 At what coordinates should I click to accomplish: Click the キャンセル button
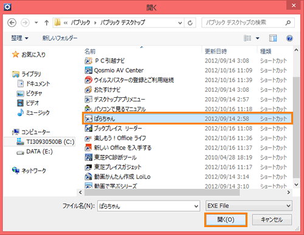272,220
